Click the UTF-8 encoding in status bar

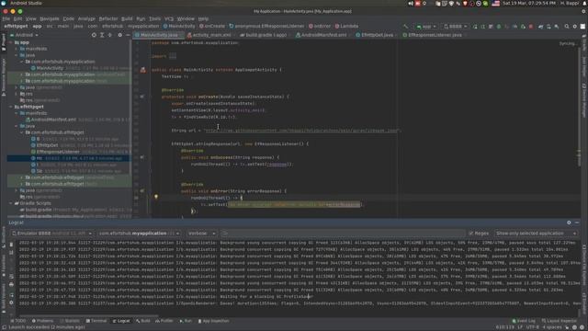pos(532,327)
